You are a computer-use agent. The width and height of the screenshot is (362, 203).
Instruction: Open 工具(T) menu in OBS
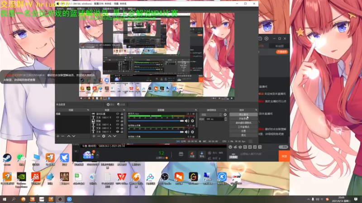pyautogui.click(x=120, y=9)
